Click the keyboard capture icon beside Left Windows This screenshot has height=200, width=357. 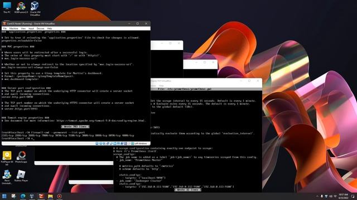(x=132, y=143)
